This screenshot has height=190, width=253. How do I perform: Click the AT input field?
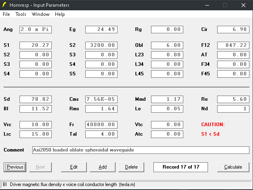click(x=233, y=55)
